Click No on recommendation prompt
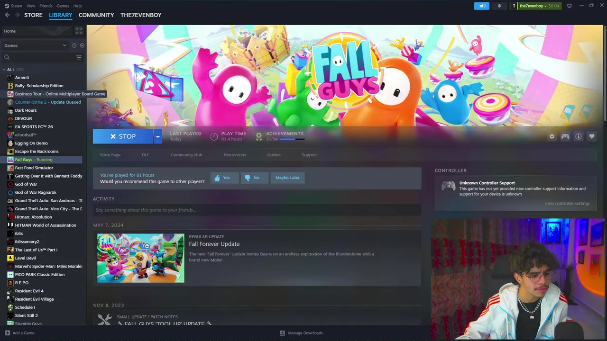 tap(254, 178)
